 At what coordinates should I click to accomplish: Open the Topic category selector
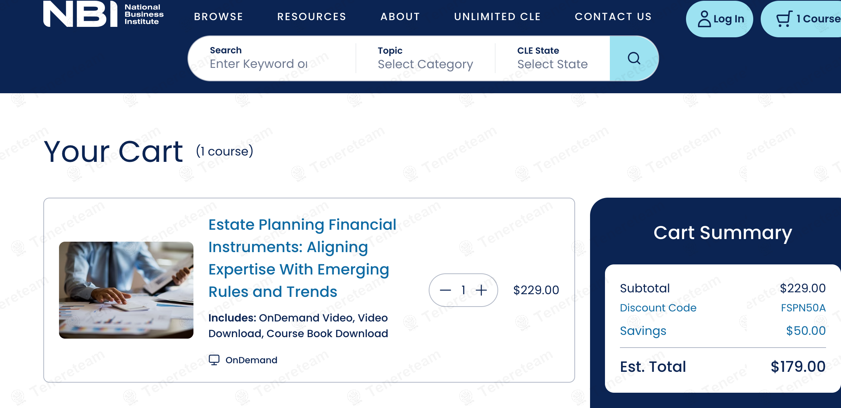point(425,64)
